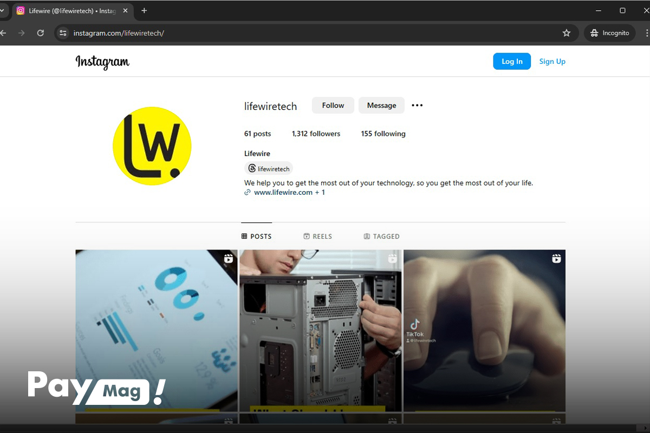Follow the lifewiretech account
This screenshot has width=650, height=433.
[333, 106]
